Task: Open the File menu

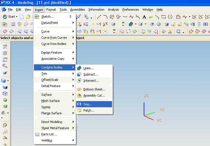Action: (x=10, y=10)
